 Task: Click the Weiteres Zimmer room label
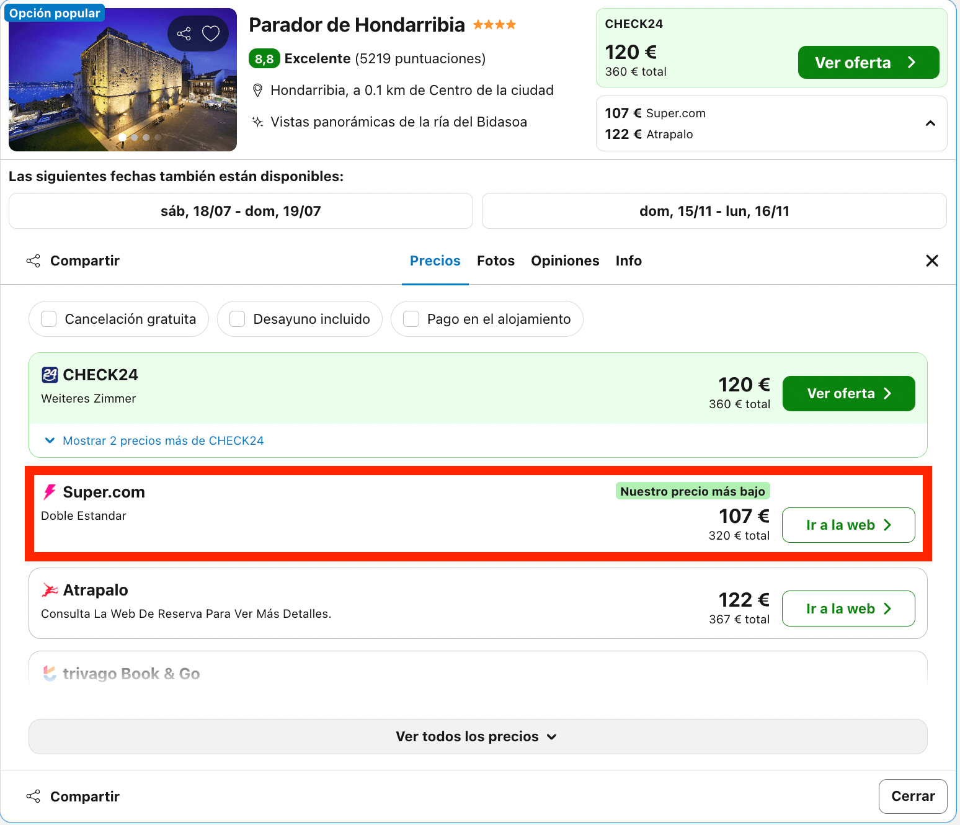click(x=89, y=398)
